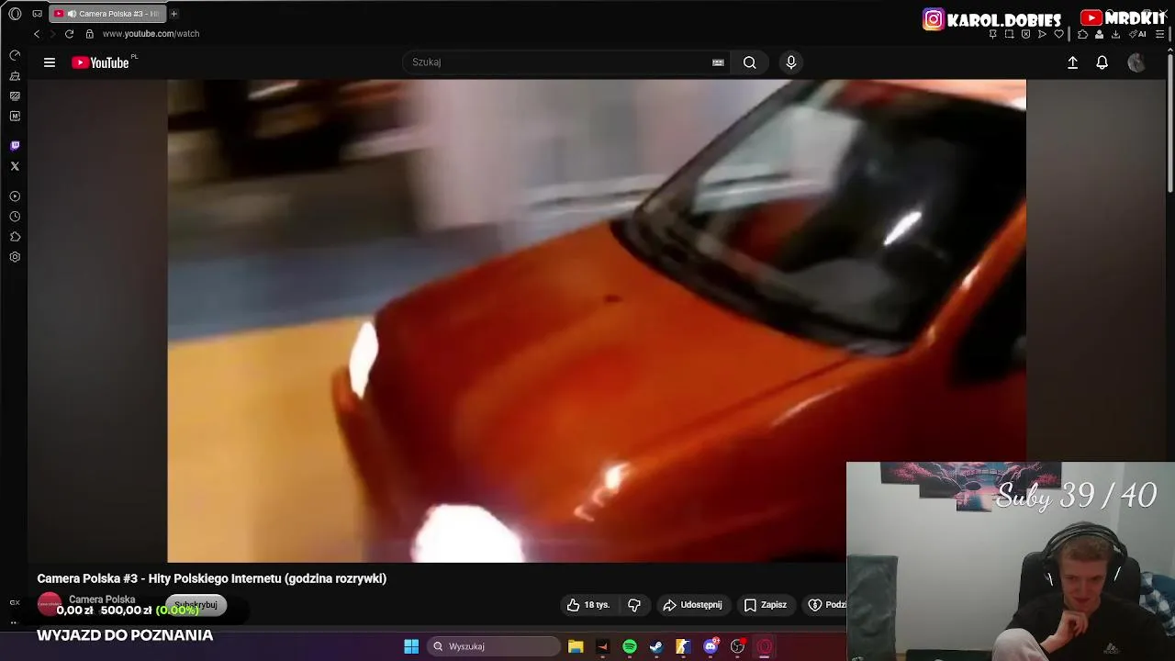The height and width of the screenshot is (661, 1175).
Task: Open GX Control speedometer in sidebar
Action: tap(15, 56)
